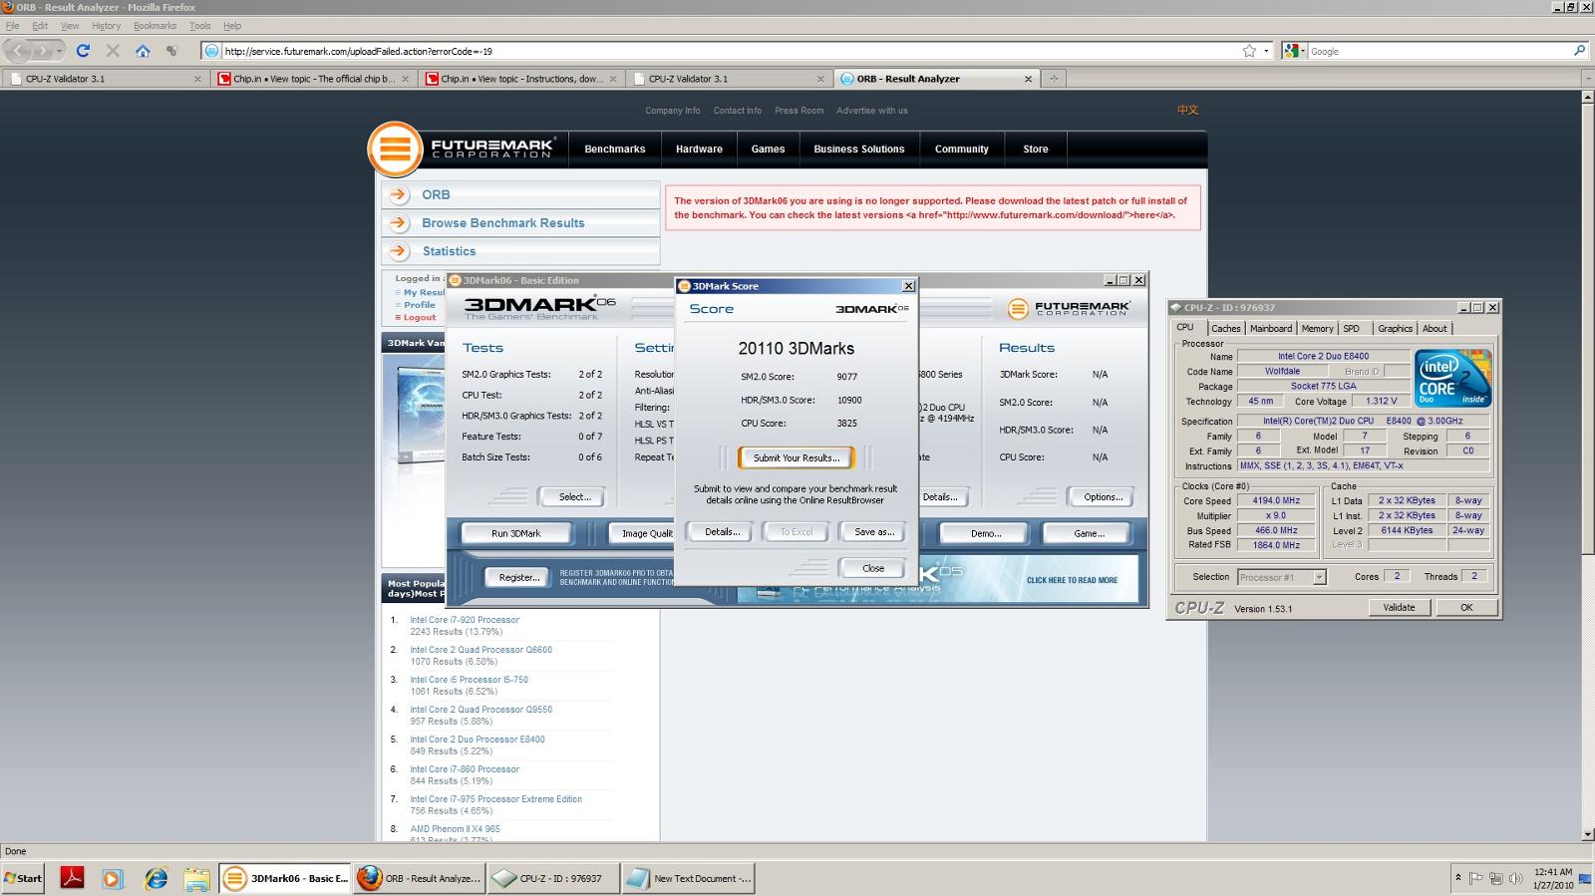
Task: Click the Register button in 3DMark06
Action: click(518, 577)
